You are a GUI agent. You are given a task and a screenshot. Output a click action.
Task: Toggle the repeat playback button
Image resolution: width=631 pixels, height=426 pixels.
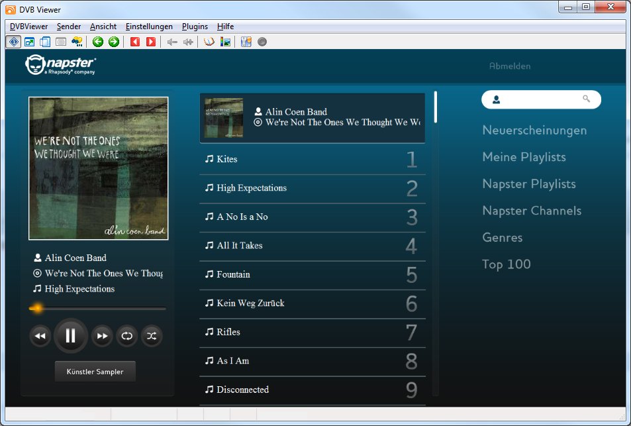pos(126,336)
